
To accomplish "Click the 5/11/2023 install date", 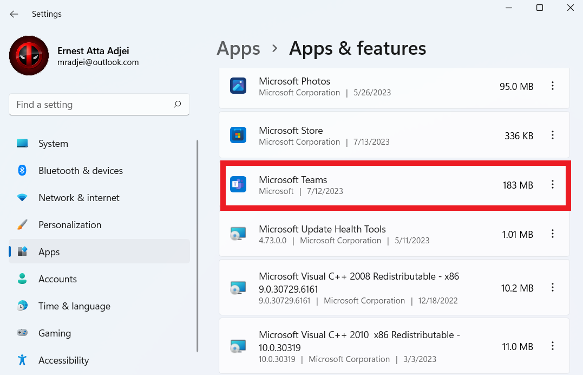I will [412, 241].
